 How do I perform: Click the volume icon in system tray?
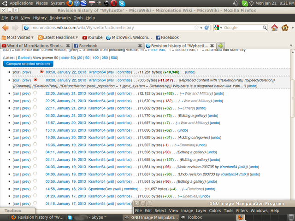235,3
